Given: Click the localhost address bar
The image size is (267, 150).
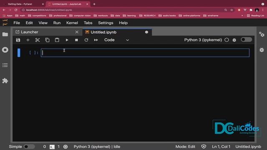Looking at the screenshot, I should (123, 10).
